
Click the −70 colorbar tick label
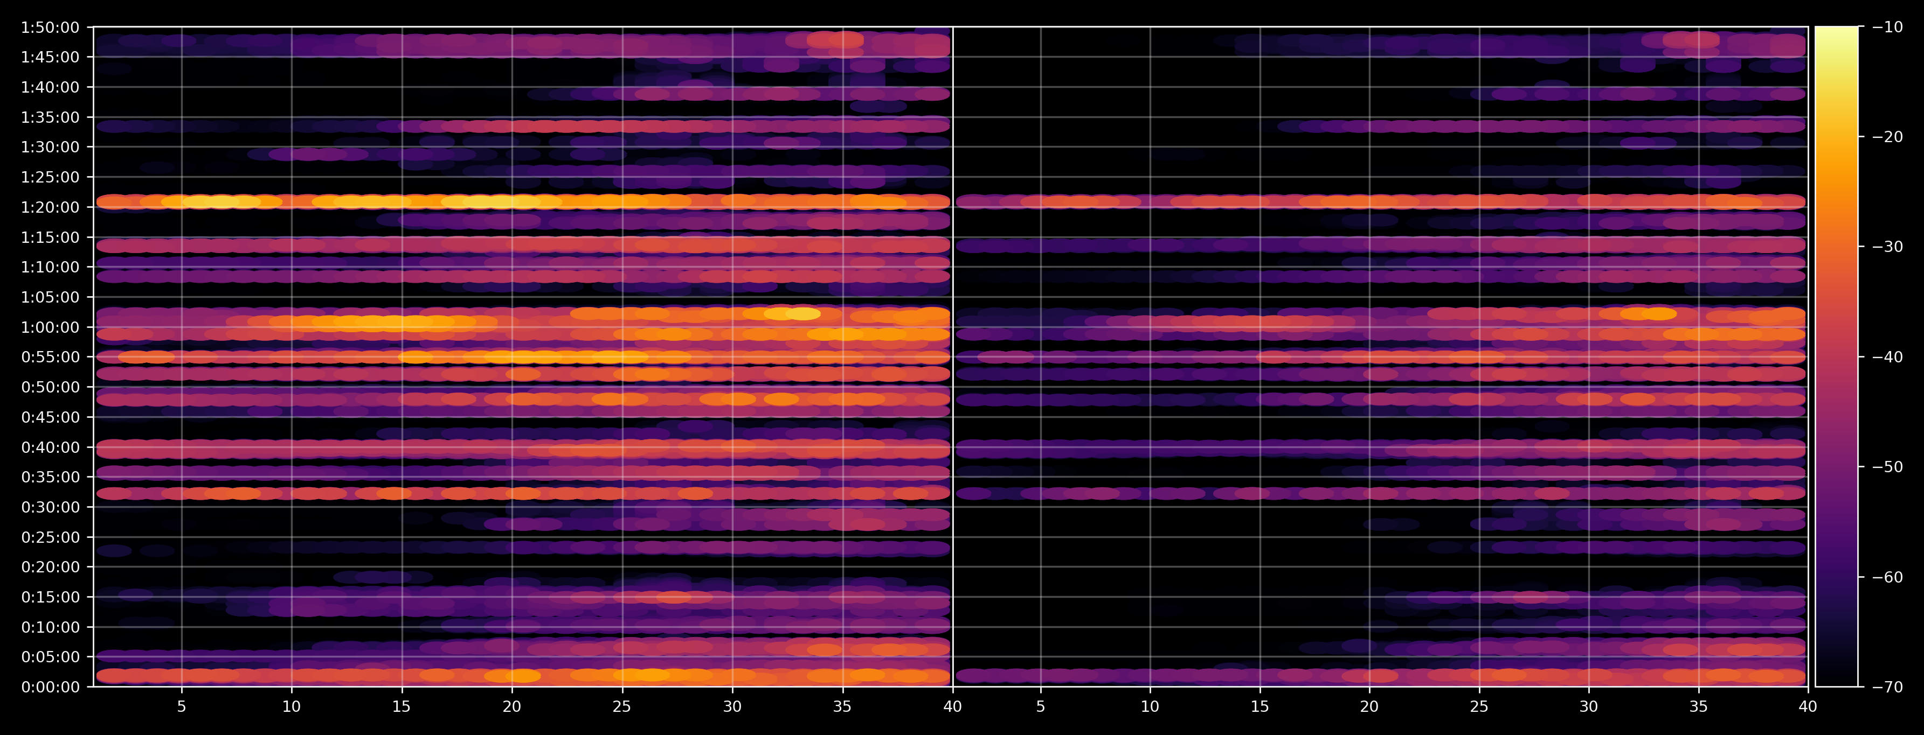click(1888, 687)
